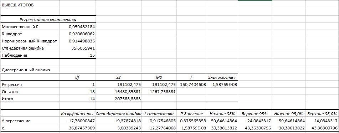Select the 'Верхние 95,0%' column header

(x=322, y=113)
